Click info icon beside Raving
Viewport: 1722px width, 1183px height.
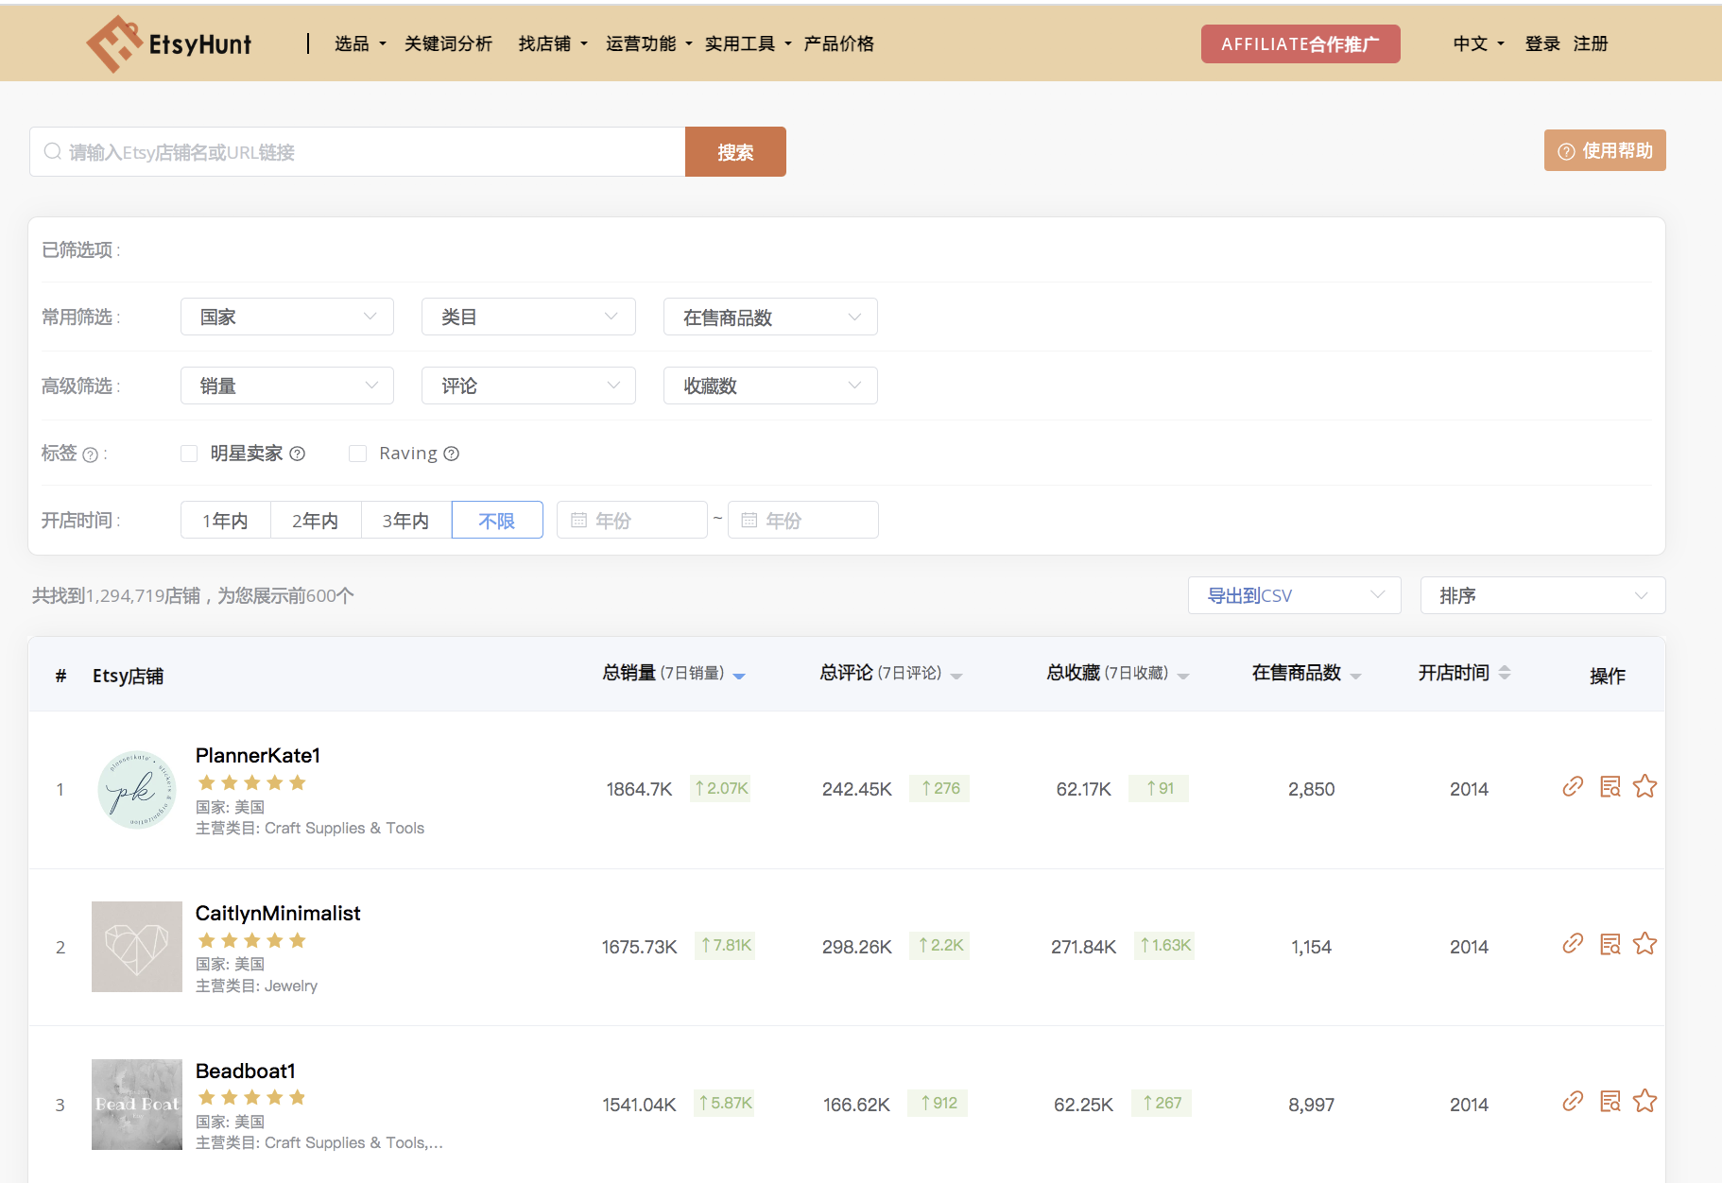(451, 454)
